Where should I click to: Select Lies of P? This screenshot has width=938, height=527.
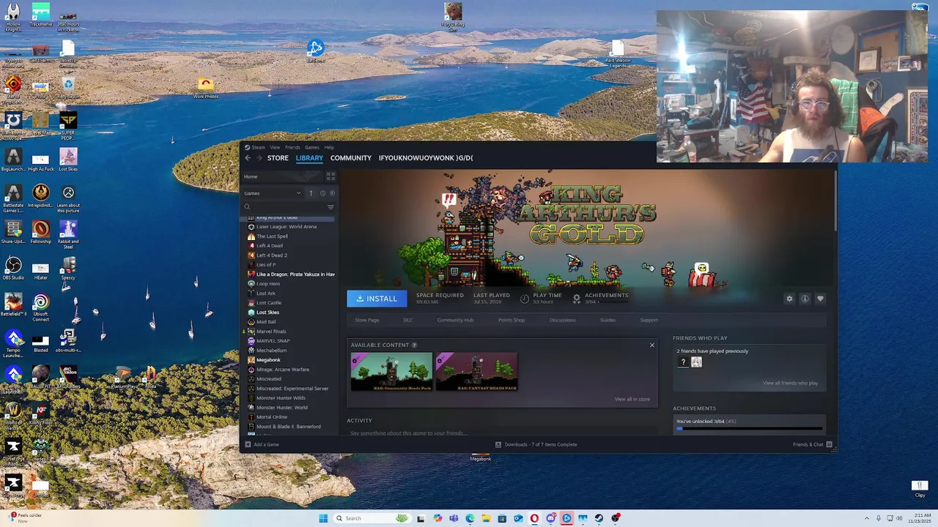pos(266,265)
